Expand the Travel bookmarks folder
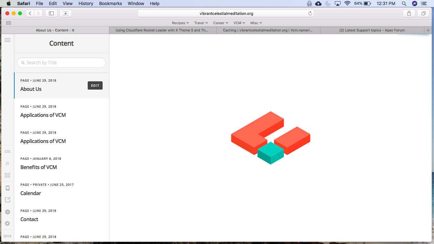 coord(201,23)
